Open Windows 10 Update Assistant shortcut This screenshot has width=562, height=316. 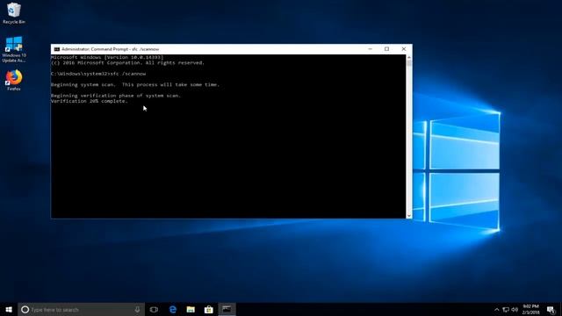coord(14,49)
